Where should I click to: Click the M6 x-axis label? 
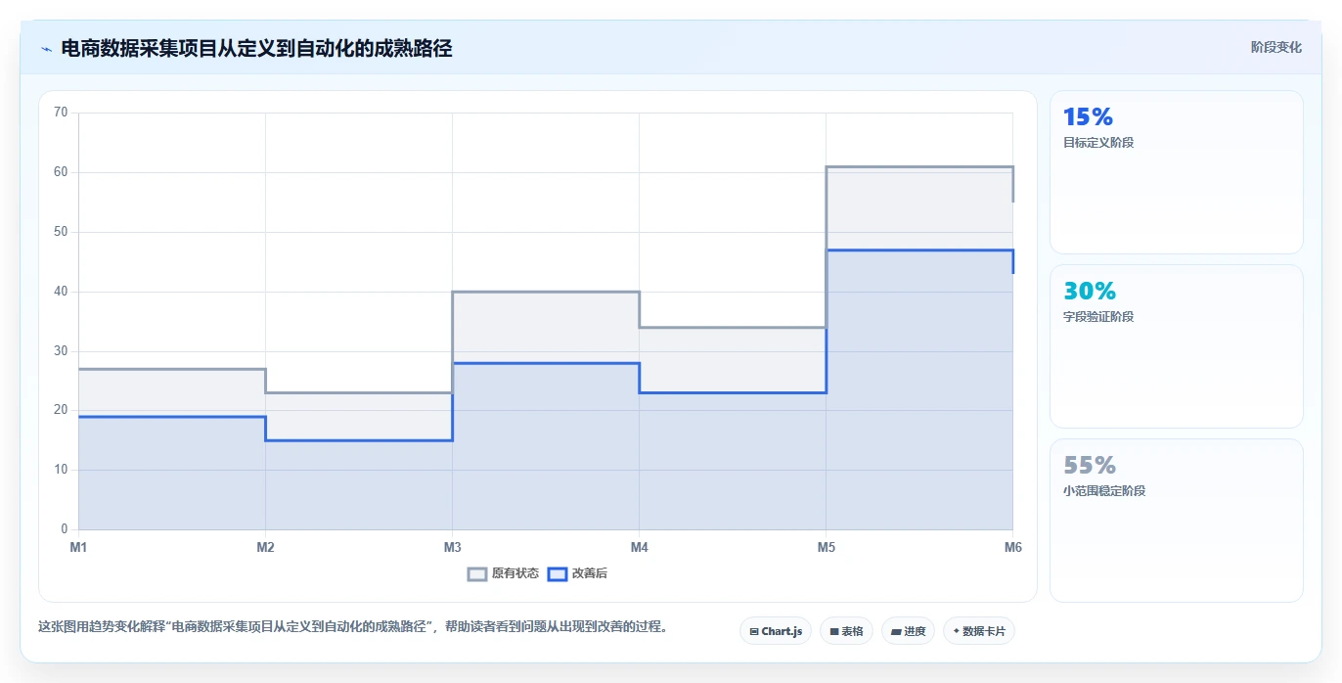click(x=1013, y=547)
